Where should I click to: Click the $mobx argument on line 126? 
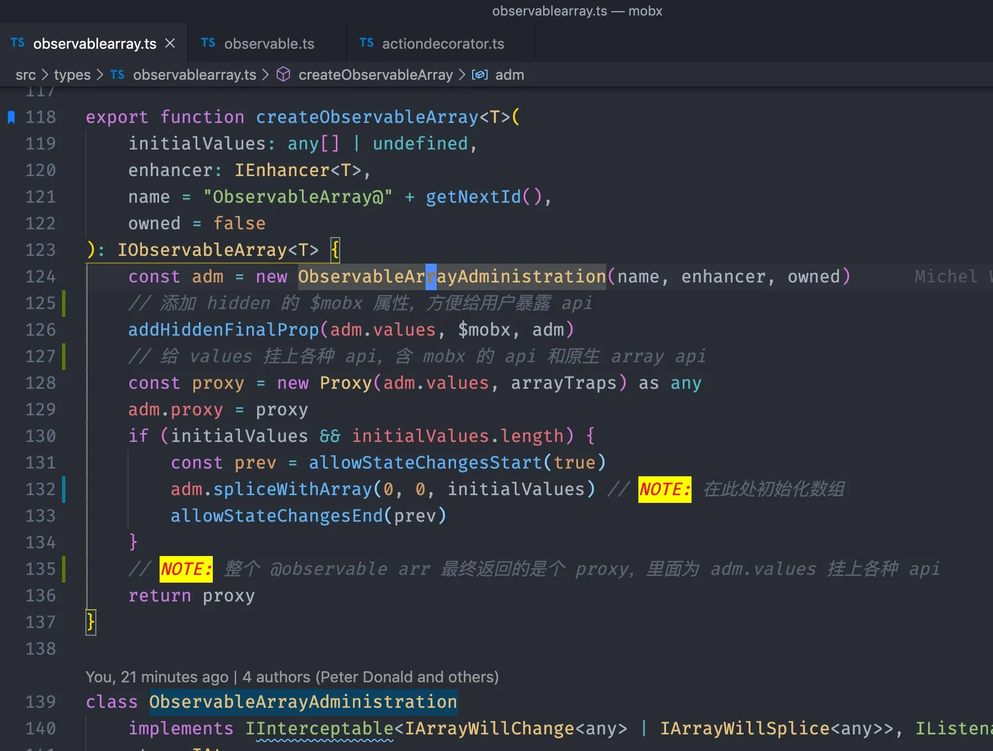[x=484, y=330]
